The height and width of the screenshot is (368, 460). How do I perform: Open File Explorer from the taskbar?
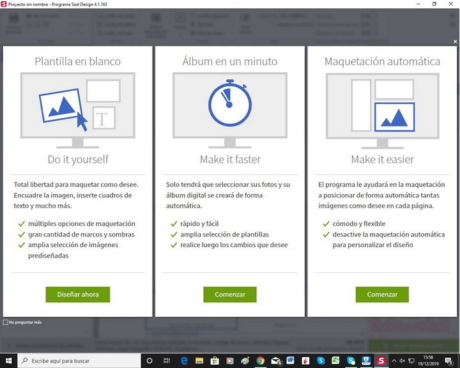click(198, 360)
